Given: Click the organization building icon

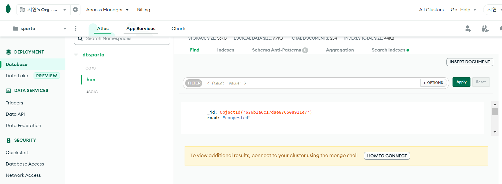Looking at the screenshot, I should coord(23,10).
